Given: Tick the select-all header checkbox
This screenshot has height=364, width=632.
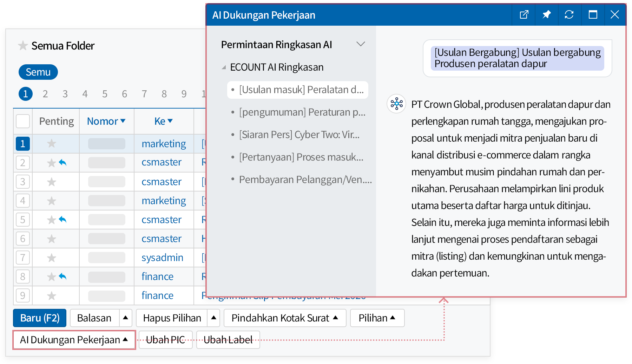Looking at the screenshot, I should (23, 121).
